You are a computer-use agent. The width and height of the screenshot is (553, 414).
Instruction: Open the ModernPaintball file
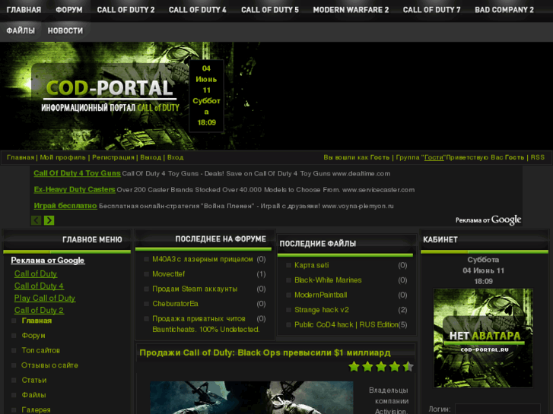point(320,295)
